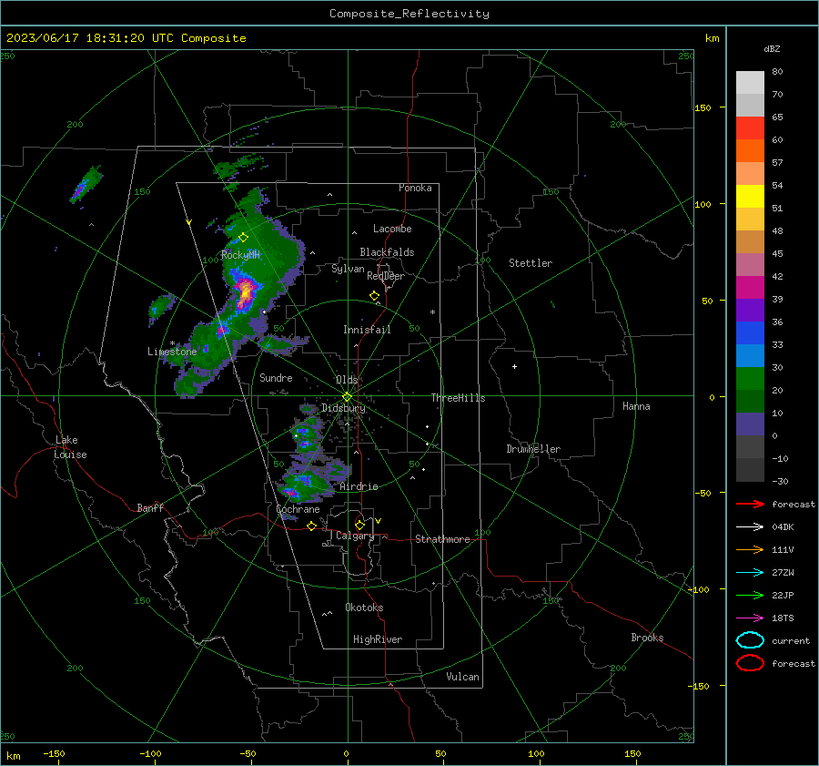The image size is (819, 766).
Task: Click the green 22JP arrow icon
Action: tap(750, 595)
